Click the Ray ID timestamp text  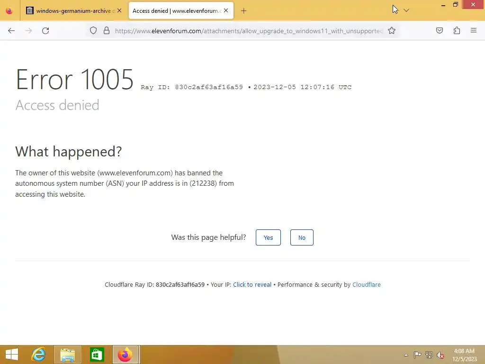(246, 87)
